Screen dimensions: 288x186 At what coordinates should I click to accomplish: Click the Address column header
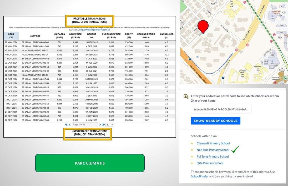(35, 36)
